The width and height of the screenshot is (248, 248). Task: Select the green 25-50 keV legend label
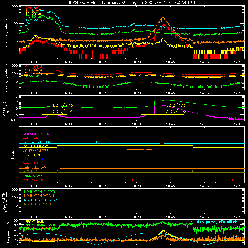click(34, 17)
